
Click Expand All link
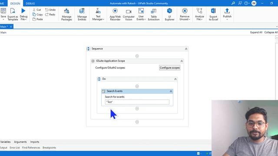(256, 32)
